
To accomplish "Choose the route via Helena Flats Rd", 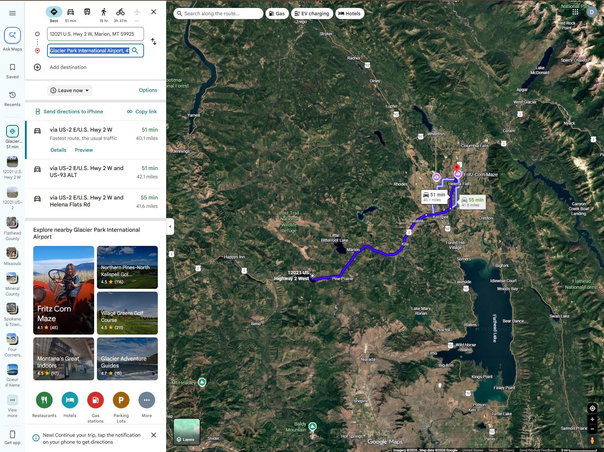I will (96, 203).
